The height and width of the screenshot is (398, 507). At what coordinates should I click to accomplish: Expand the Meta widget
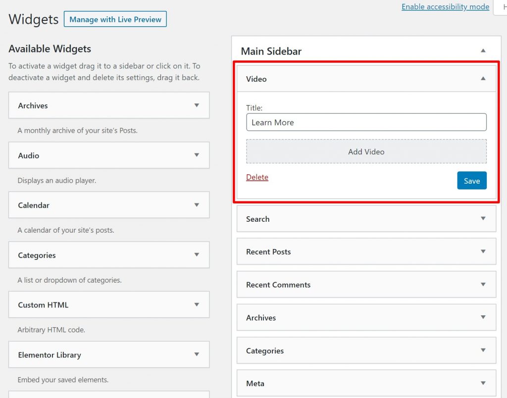pyautogui.click(x=483, y=383)
